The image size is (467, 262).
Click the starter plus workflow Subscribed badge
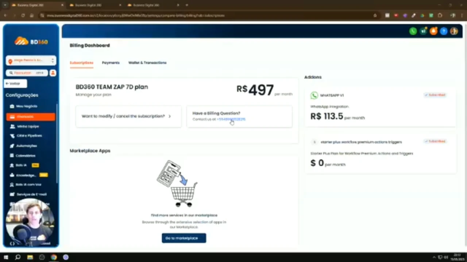click(435, 141)
